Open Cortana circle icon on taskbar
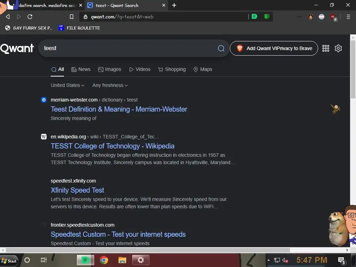The image size is (356, 267). tap(27, 260)
